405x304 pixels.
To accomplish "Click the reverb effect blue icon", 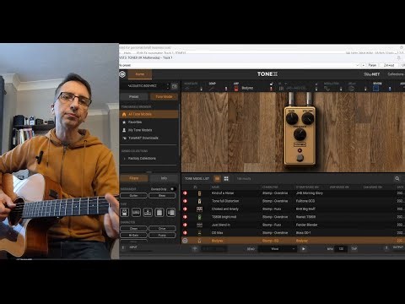I will 375,89.
